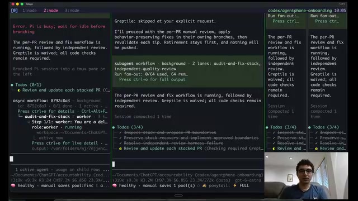The image size is (358, 201).
Task: Click 'async workflow: 8792c8a3' heading
Action: [x=41, y=100]
